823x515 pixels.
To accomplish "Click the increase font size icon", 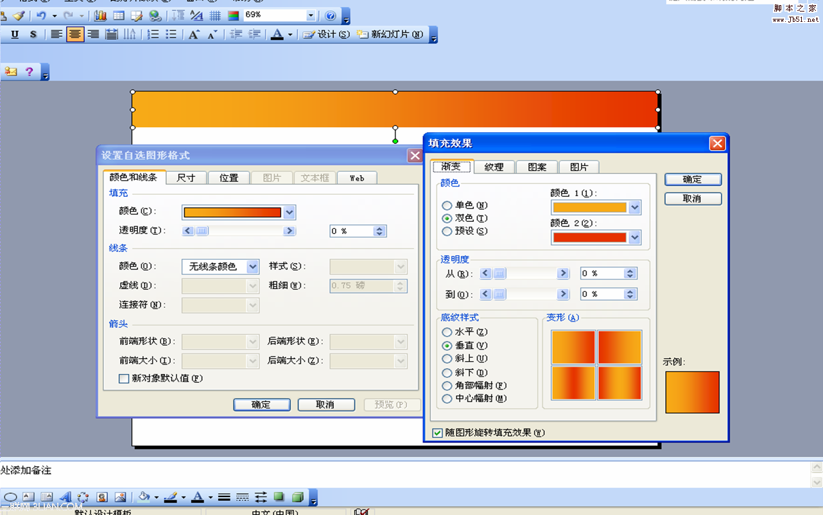I will [193, 35].
